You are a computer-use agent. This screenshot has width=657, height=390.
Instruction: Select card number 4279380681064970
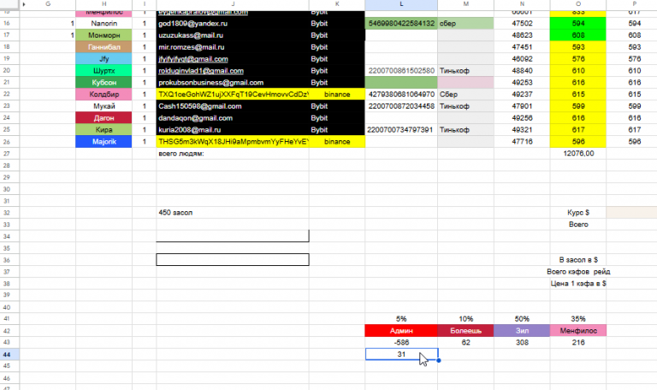[401, 94]
